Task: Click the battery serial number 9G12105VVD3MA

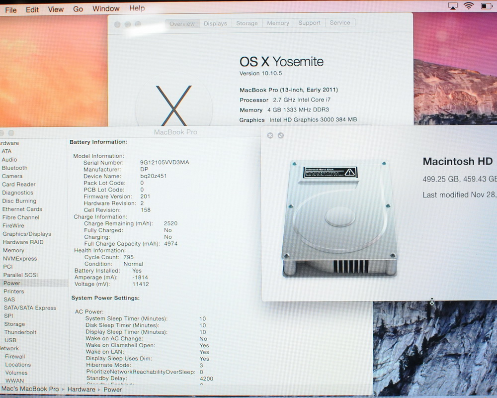Action: tap(165, 162)
